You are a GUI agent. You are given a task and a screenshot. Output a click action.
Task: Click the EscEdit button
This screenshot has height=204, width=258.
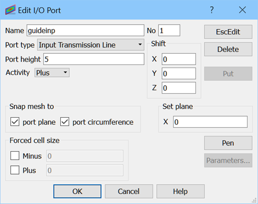pos(228,32)
